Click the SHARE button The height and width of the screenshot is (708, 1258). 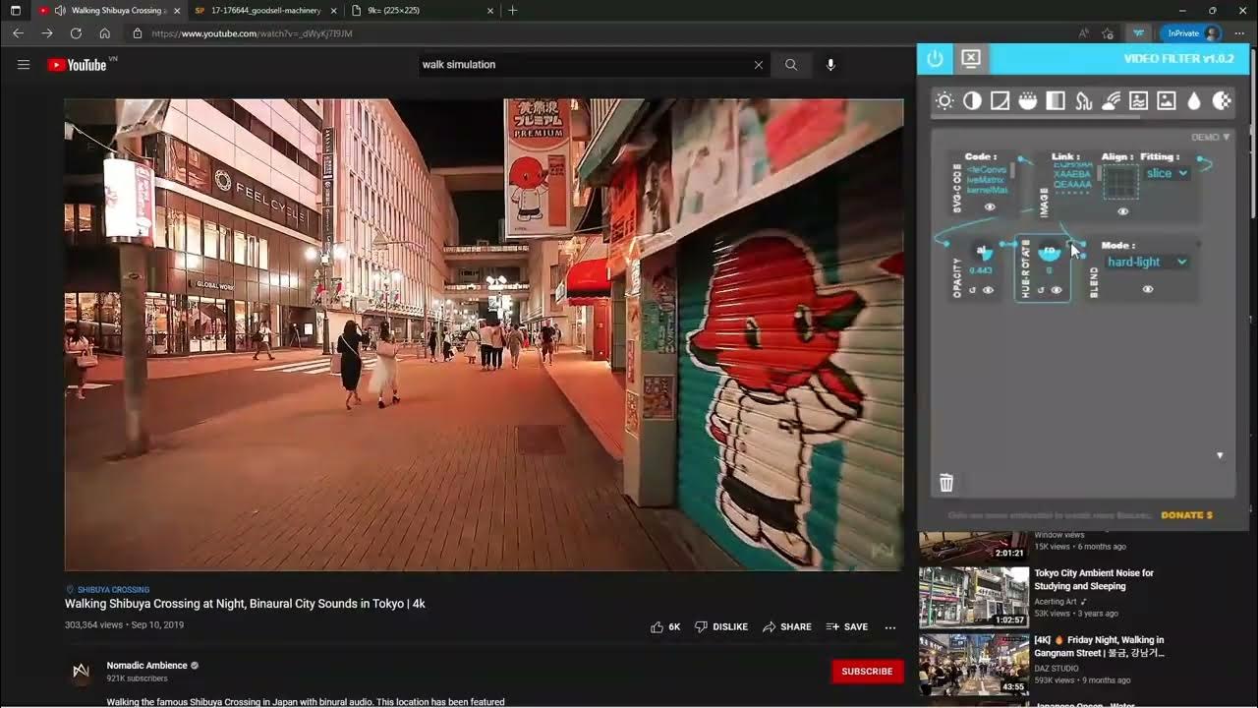point(787,626)
